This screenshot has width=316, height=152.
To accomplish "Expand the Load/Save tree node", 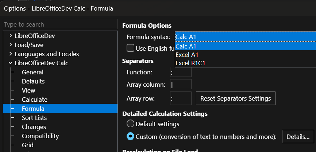I will (11, 45).
